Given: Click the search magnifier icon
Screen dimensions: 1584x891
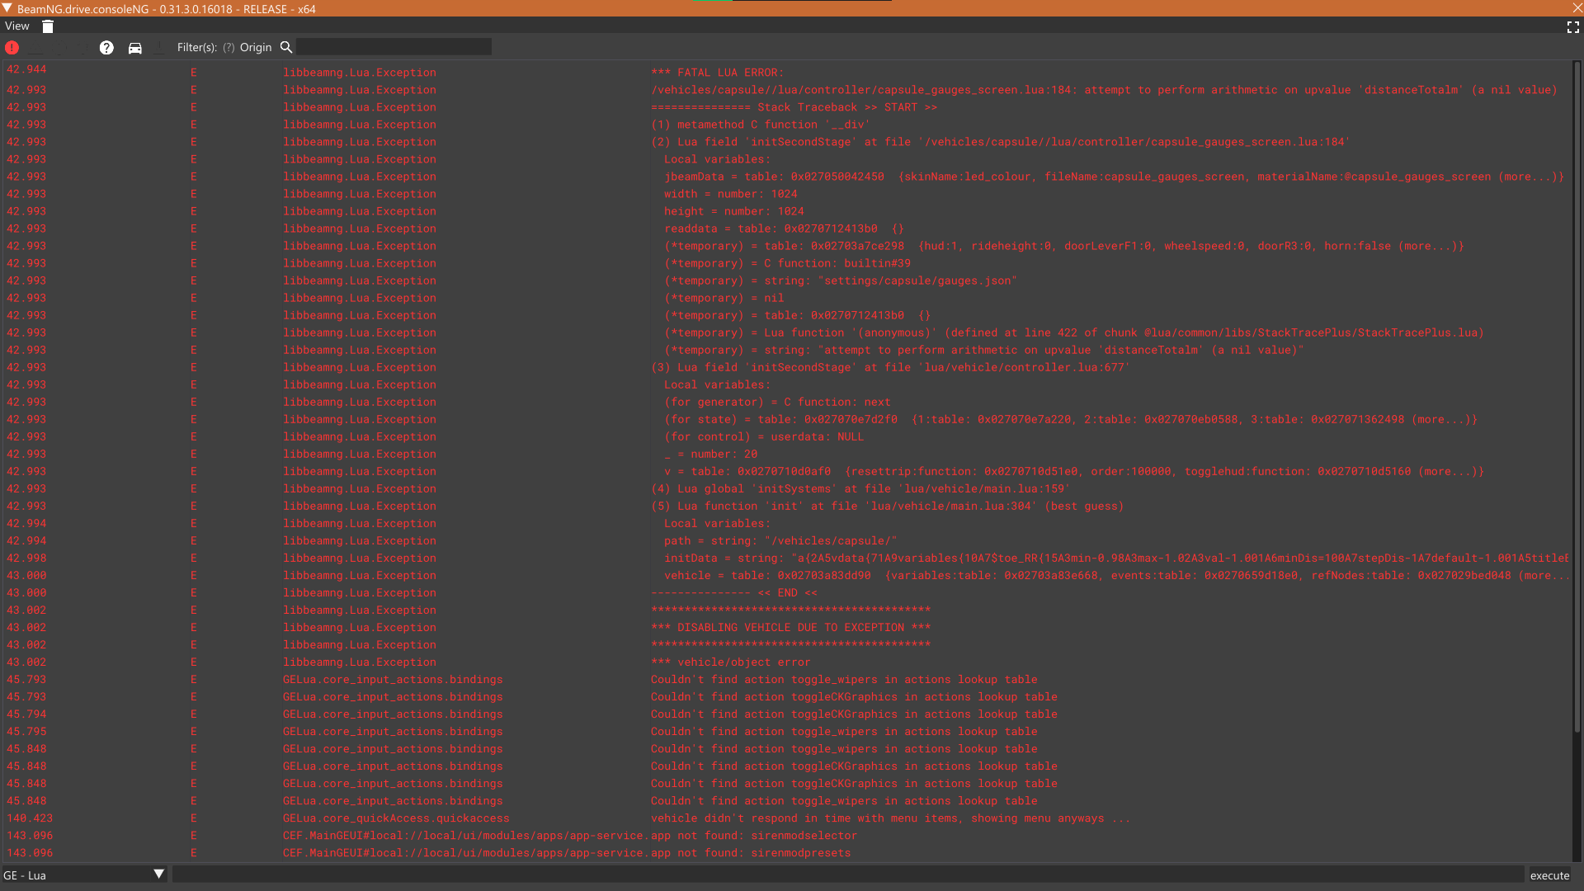Looking at the screenshot, I should point(286,47).
